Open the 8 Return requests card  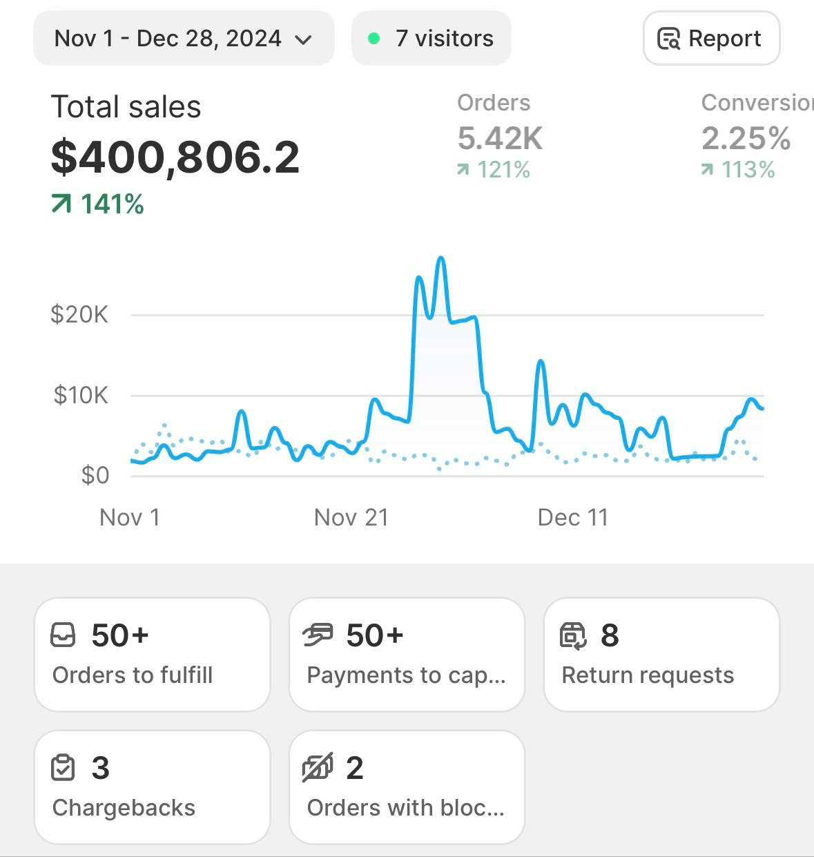click(661, 654)
